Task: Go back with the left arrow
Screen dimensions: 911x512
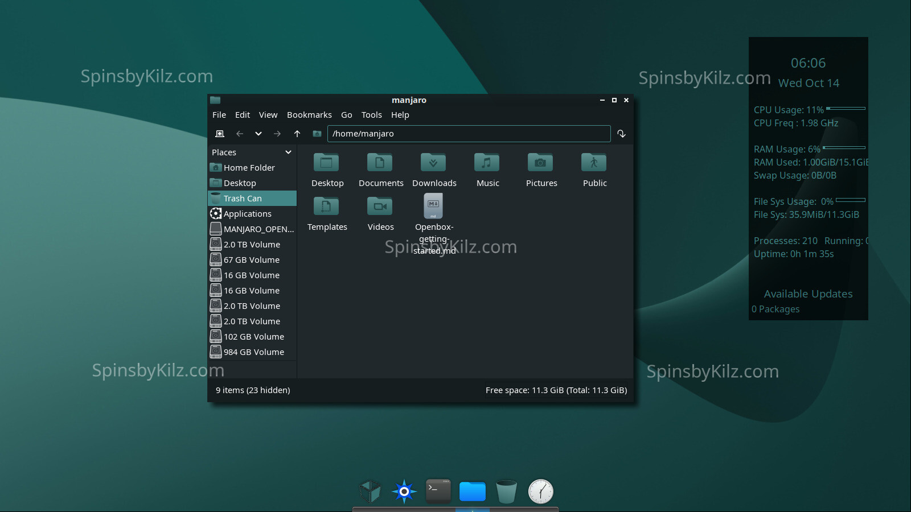Action: [240, 134]
